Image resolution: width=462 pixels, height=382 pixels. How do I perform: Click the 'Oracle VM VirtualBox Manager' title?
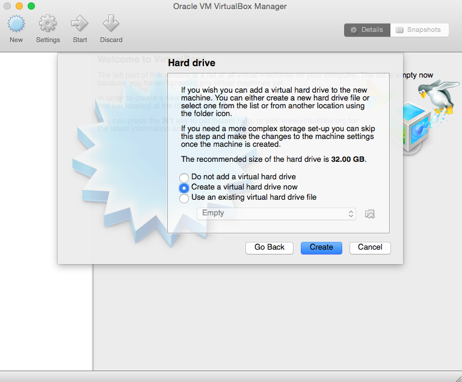point(230,6)
